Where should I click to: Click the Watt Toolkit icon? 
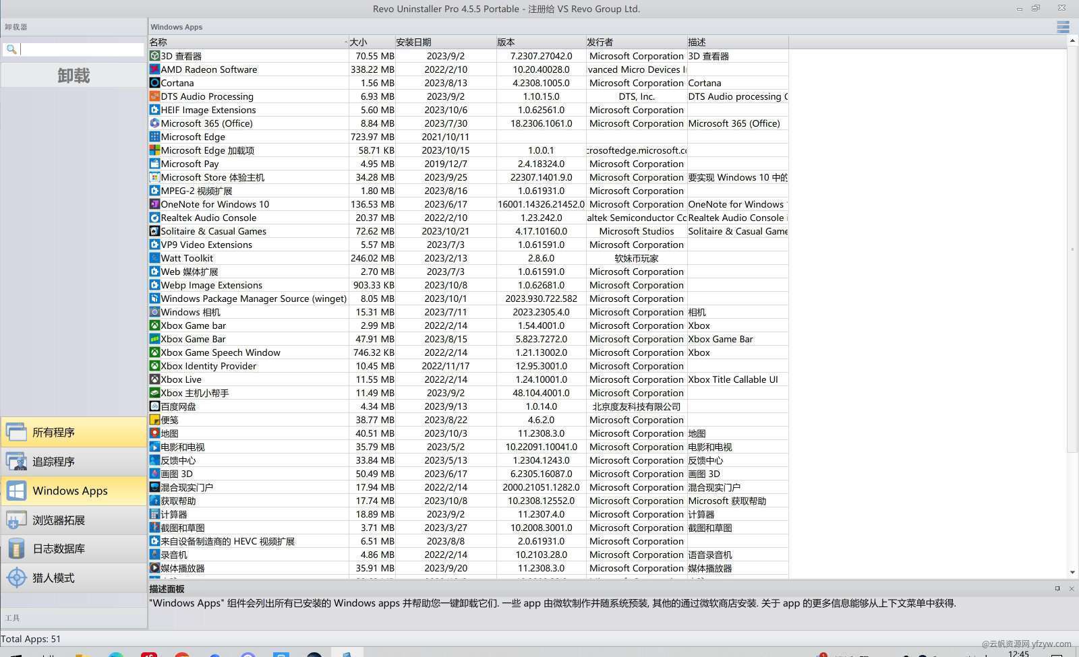(154, 258)
